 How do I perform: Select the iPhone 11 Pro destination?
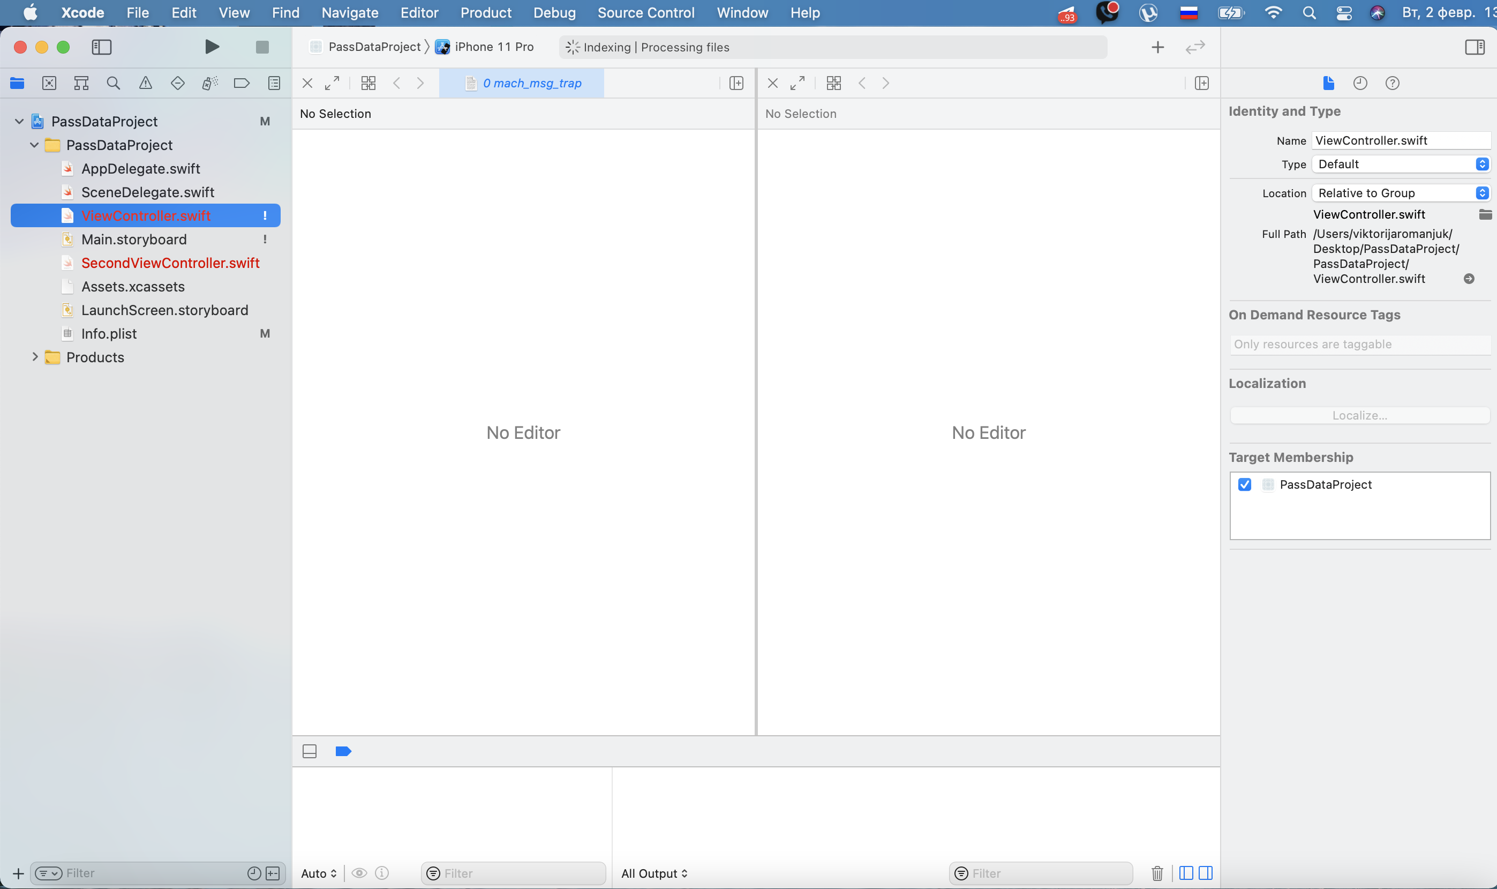[485, 47]
